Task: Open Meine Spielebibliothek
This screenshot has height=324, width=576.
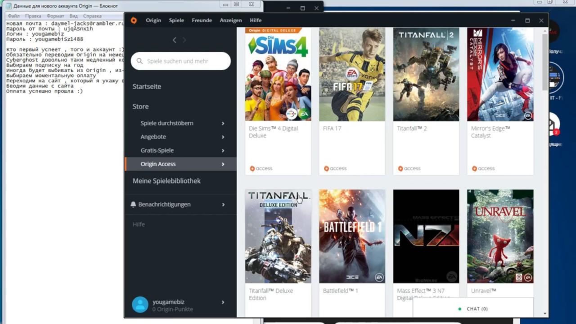Action: pos(166,181)
